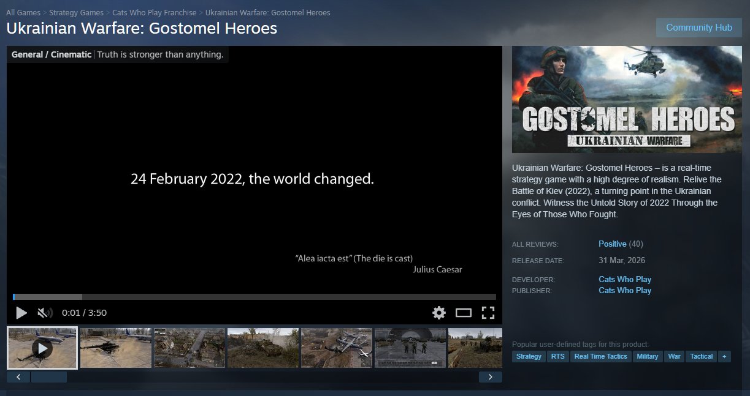Select the Strategy tag

coord(529,356)
